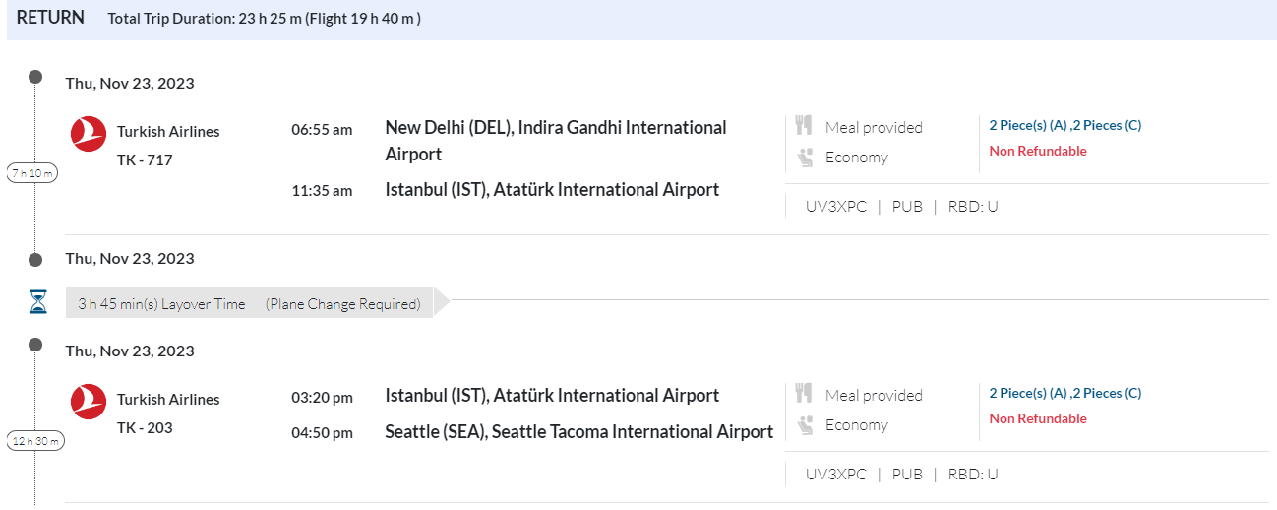
Task: Click the 3 h 45 min Layover Time banner
Action: pyautogui.click(x=249, y=303)
